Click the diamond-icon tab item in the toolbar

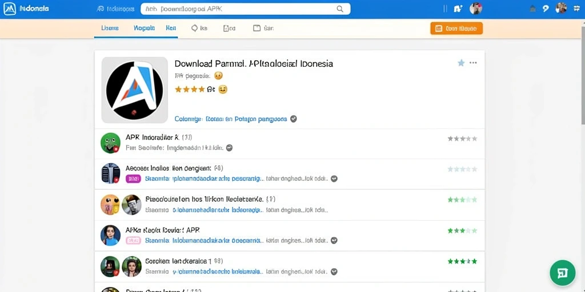tap(199, 28)
